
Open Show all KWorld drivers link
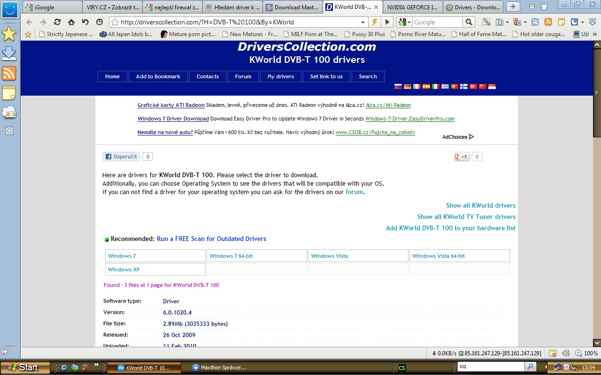(x=481, y=205)
